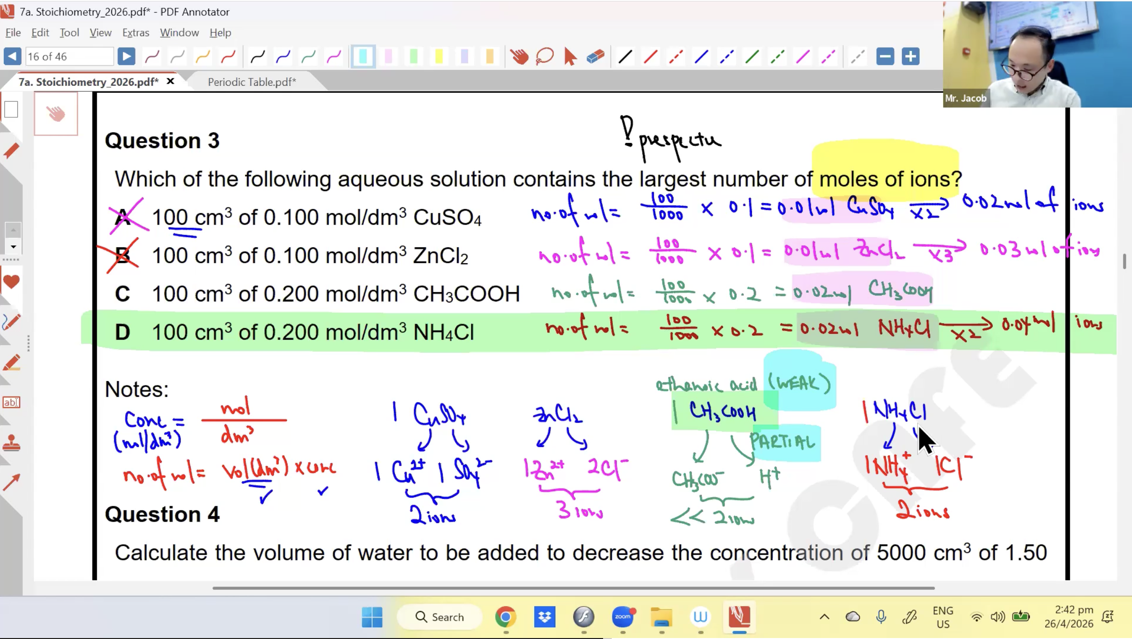The width and height of the screenshot is (1132, 639).
Task: Pick the dashed blue line tool
Action: tap(726, 57)
